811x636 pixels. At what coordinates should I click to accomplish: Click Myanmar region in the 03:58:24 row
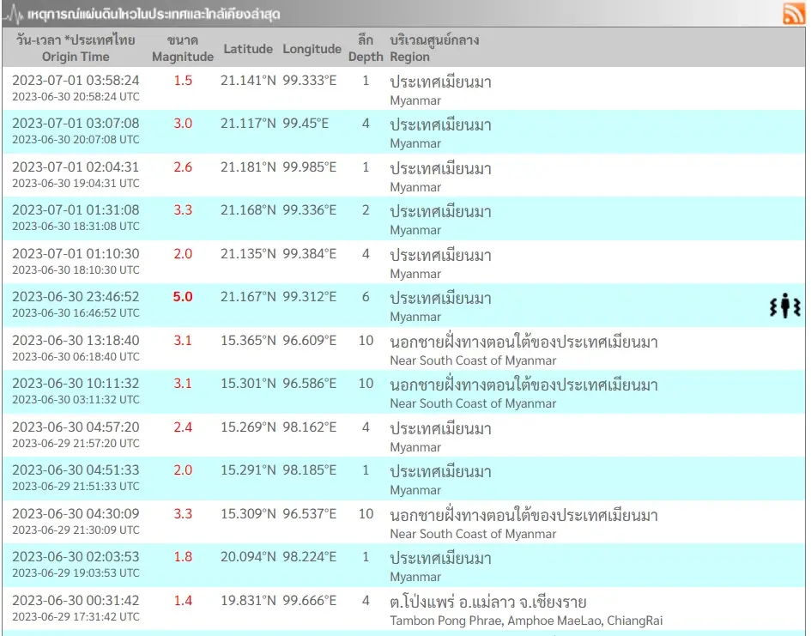[415, 100]
